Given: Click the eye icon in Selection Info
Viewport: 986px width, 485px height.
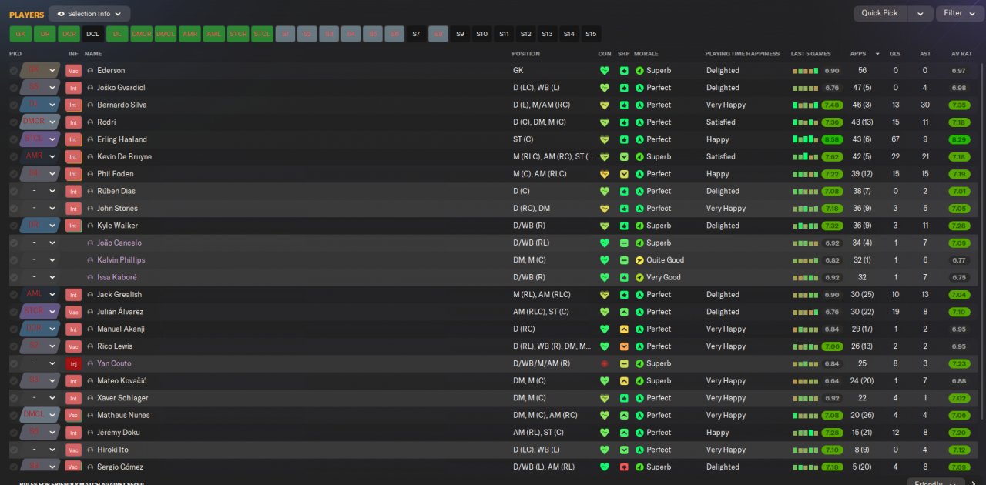Looking at the screenshot, I should (x=61, y=14).
